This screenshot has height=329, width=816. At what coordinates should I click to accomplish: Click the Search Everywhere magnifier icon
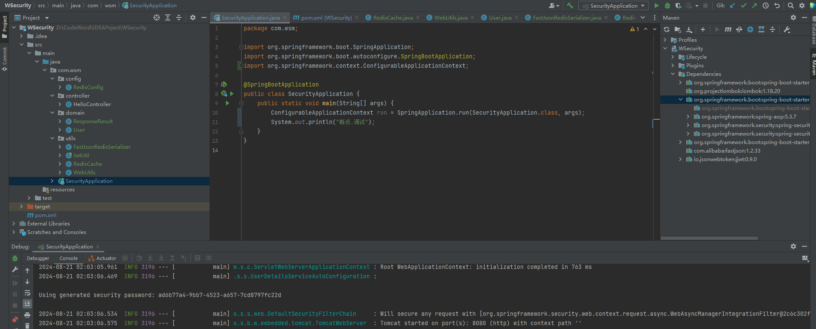[x=790, y=6]
